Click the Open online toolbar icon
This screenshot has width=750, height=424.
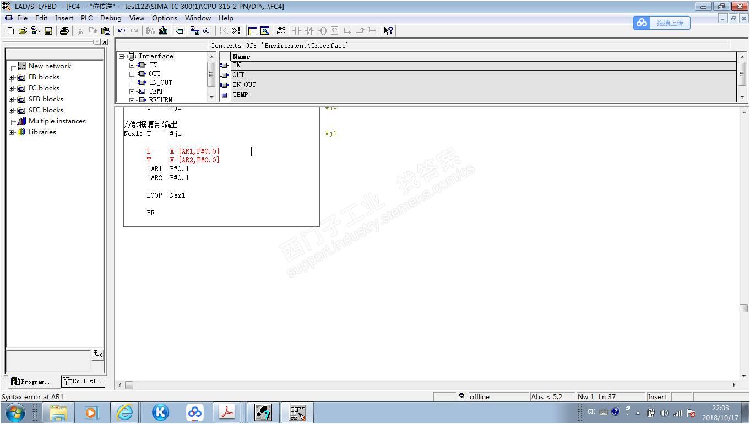pyautogui.click(x=35, y=31)
